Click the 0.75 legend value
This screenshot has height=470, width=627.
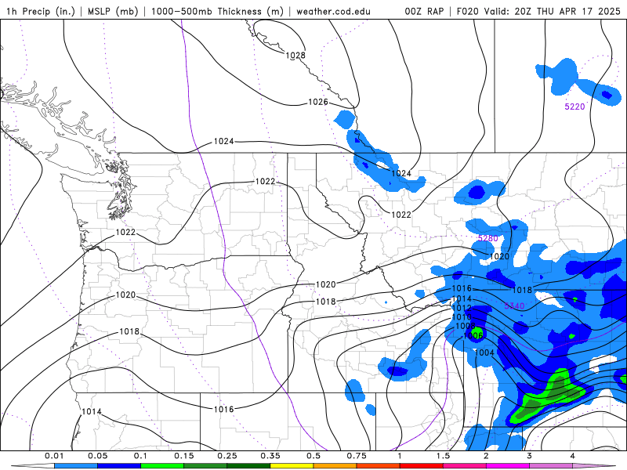(x=357, y=456)
